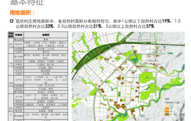Select 联安村 in the row with 牛皮坡、旱坑
191x121 pixels.
pyautogui.click(x=19, y=89)
